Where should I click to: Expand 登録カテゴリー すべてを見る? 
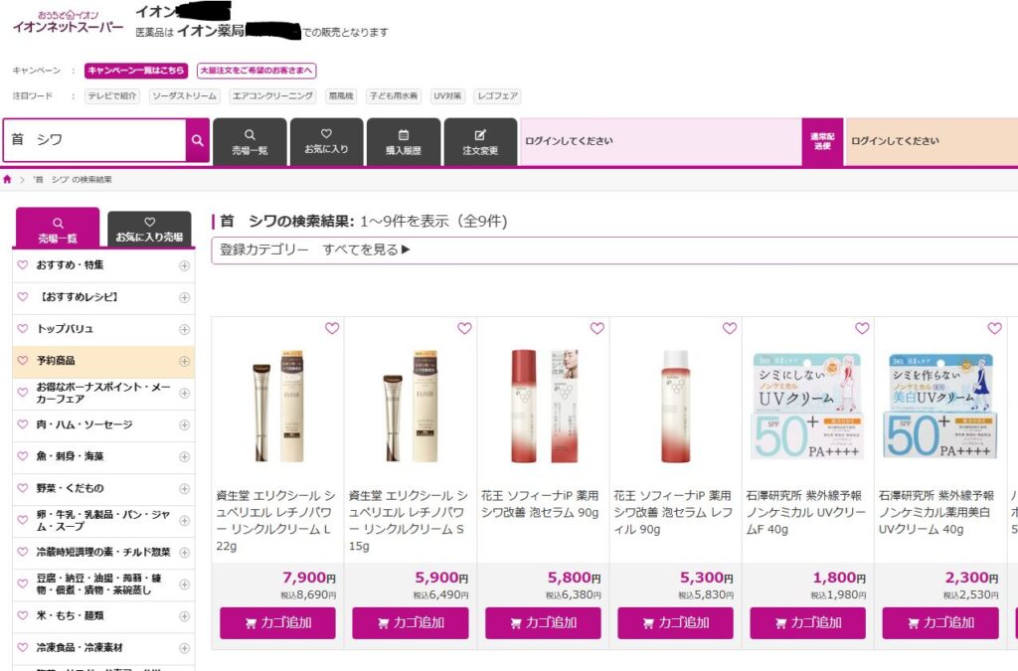tap(315, 250)
